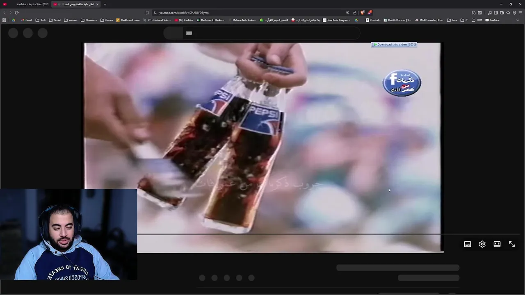Reload the current page
Image resolution: width=525 pixels, height=295 pixels.
click(17, 13)
